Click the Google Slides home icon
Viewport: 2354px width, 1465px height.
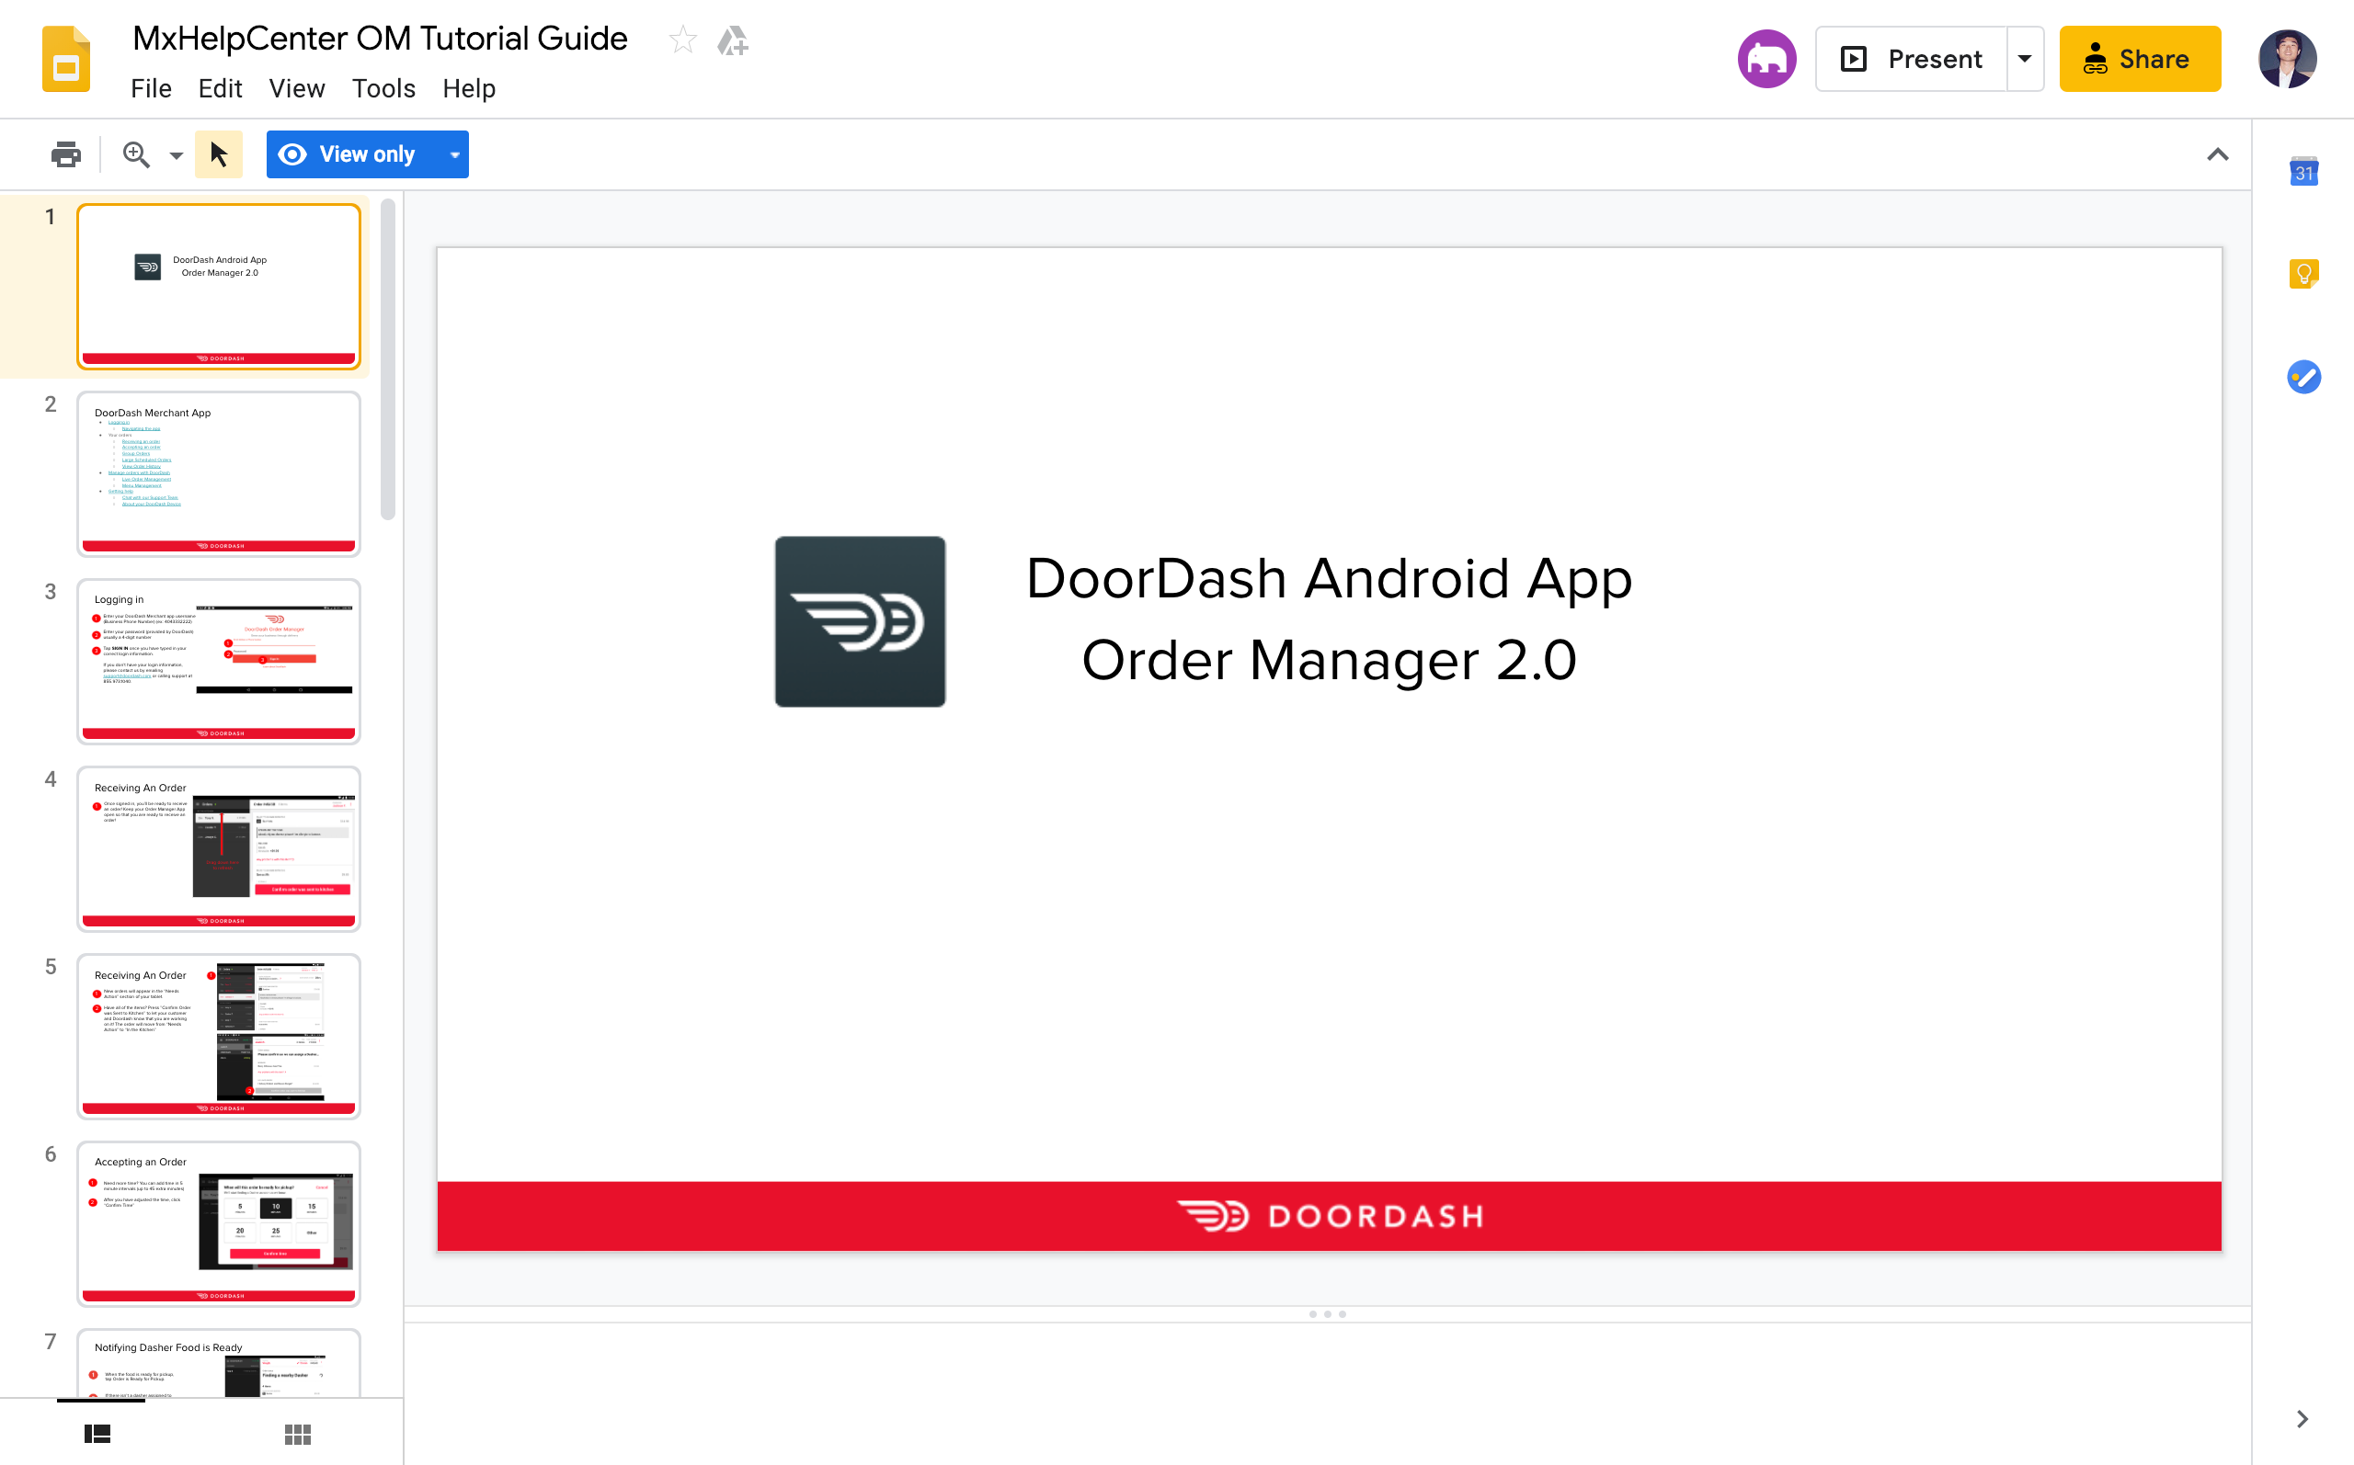pyautogui.click(x=66, y=60)
